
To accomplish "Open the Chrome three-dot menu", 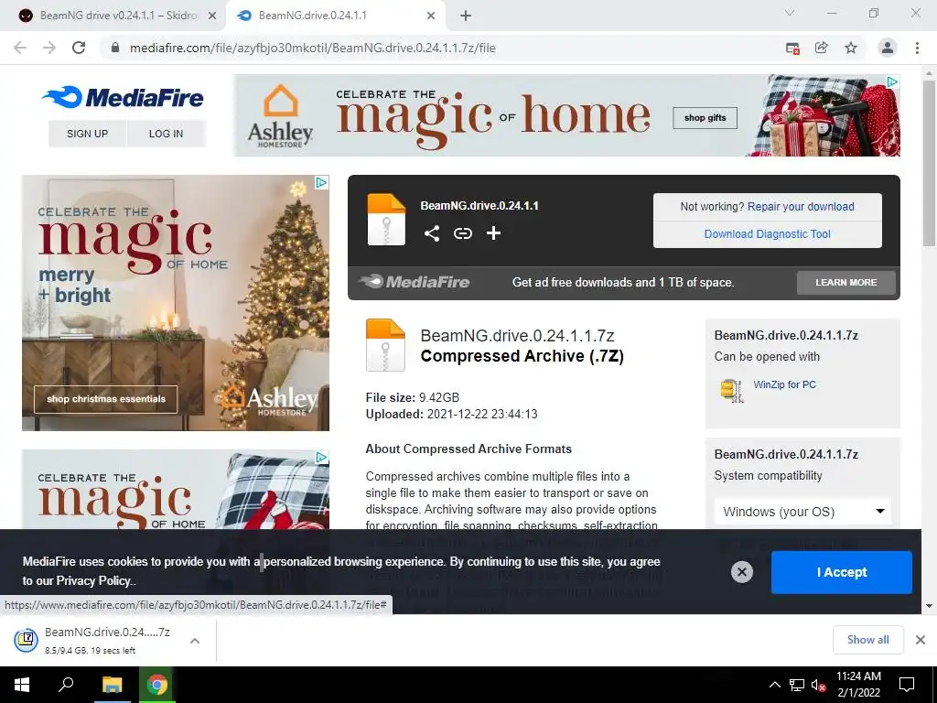I will [917, 48].
